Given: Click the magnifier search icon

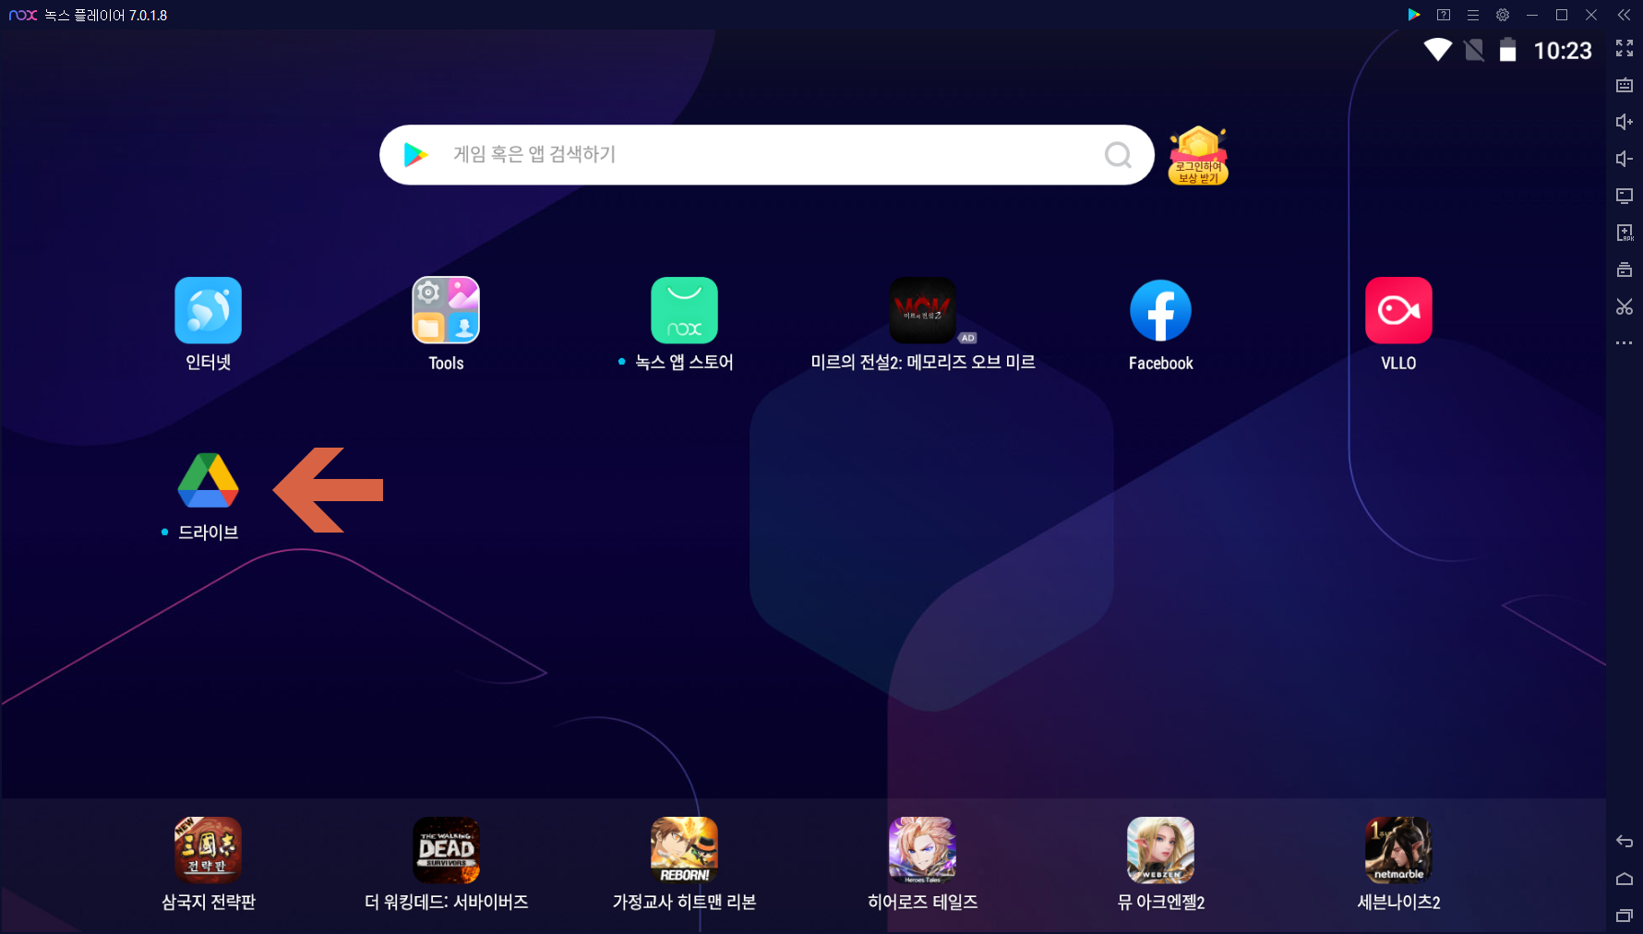Looking at the screenshot, I should (1118, 155).
